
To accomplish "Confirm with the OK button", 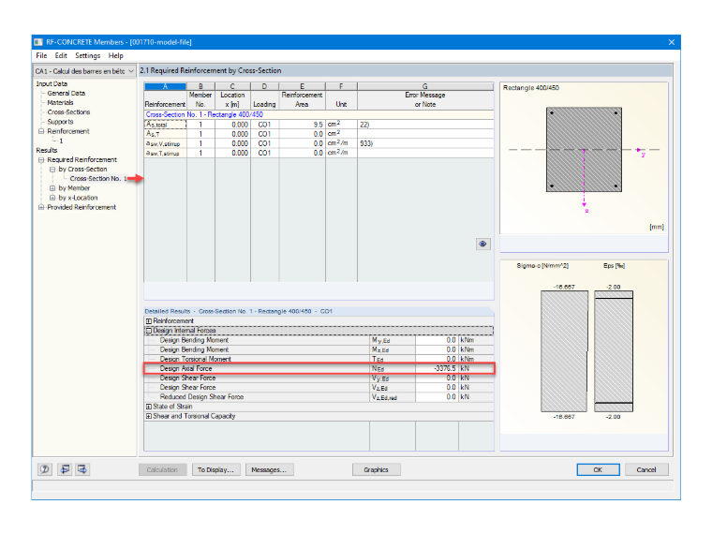I will [x=598, y=469].
